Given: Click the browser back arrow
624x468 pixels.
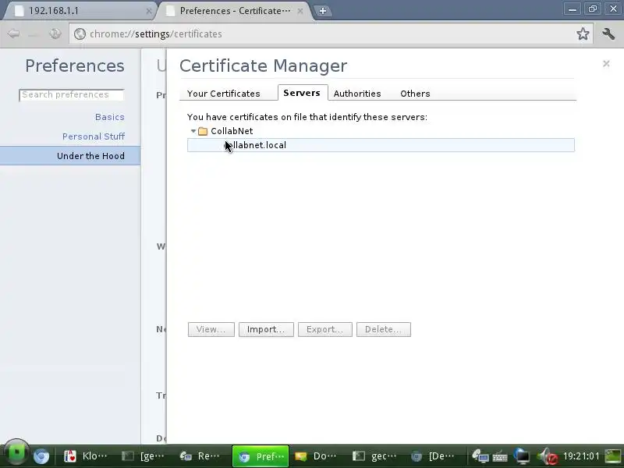Looking at the screenshot, I should (x=13, y=34).
